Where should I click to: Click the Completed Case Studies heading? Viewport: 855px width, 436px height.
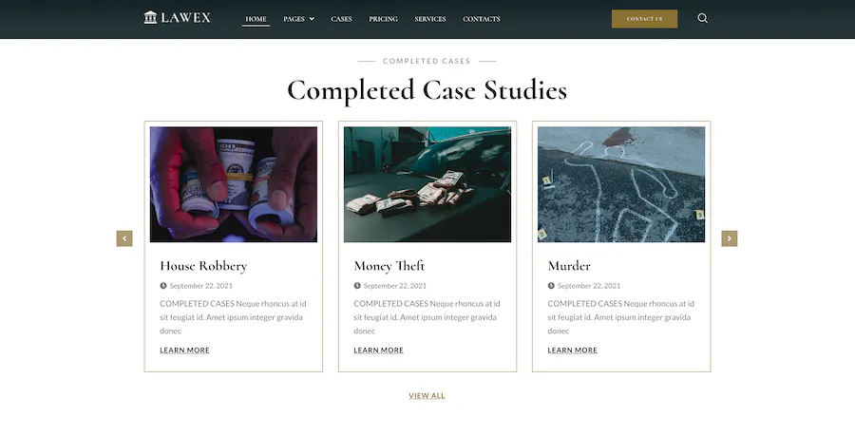(427, 90)
